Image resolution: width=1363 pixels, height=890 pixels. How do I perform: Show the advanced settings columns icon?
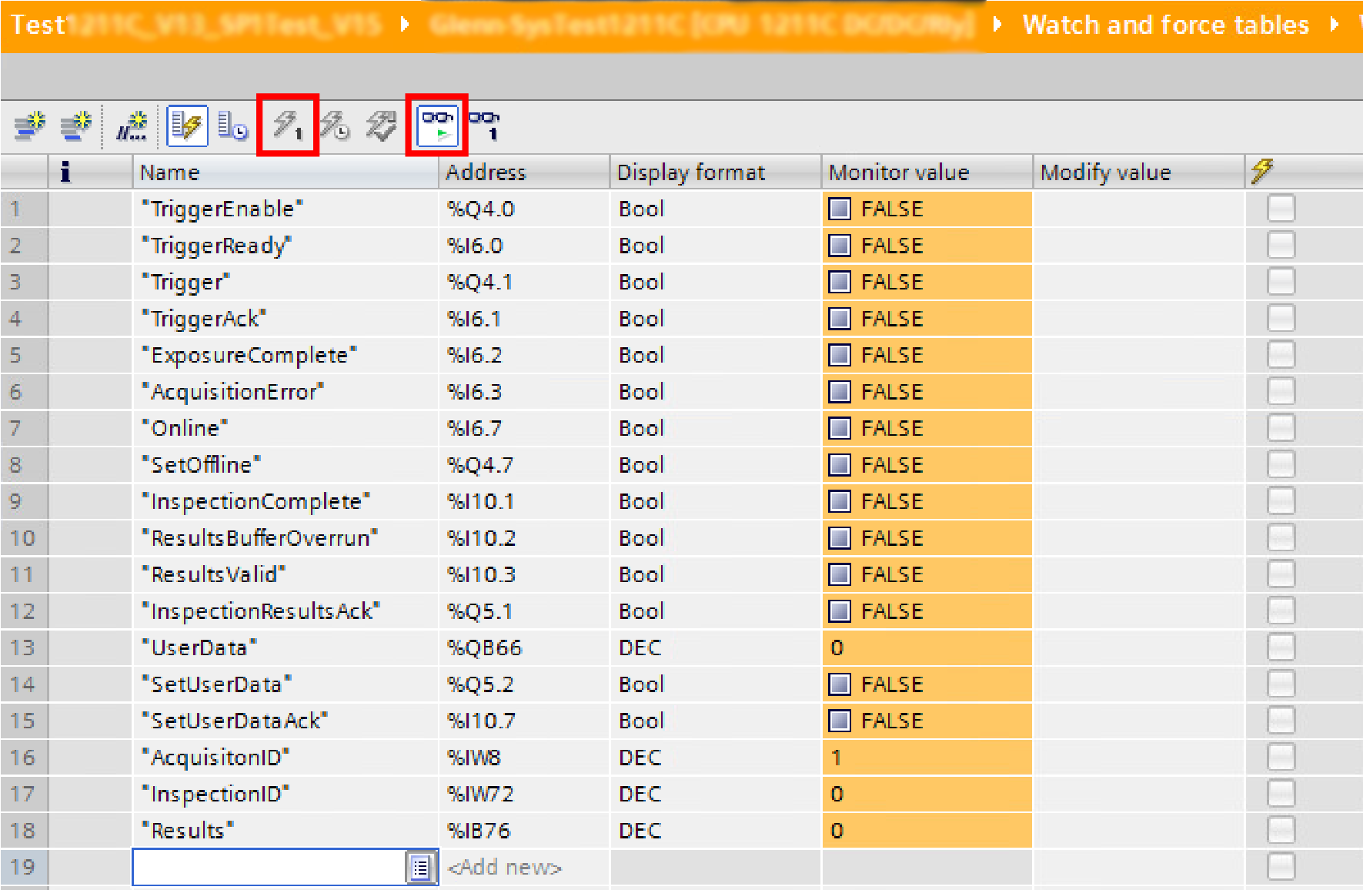click(x=232, y=125)
